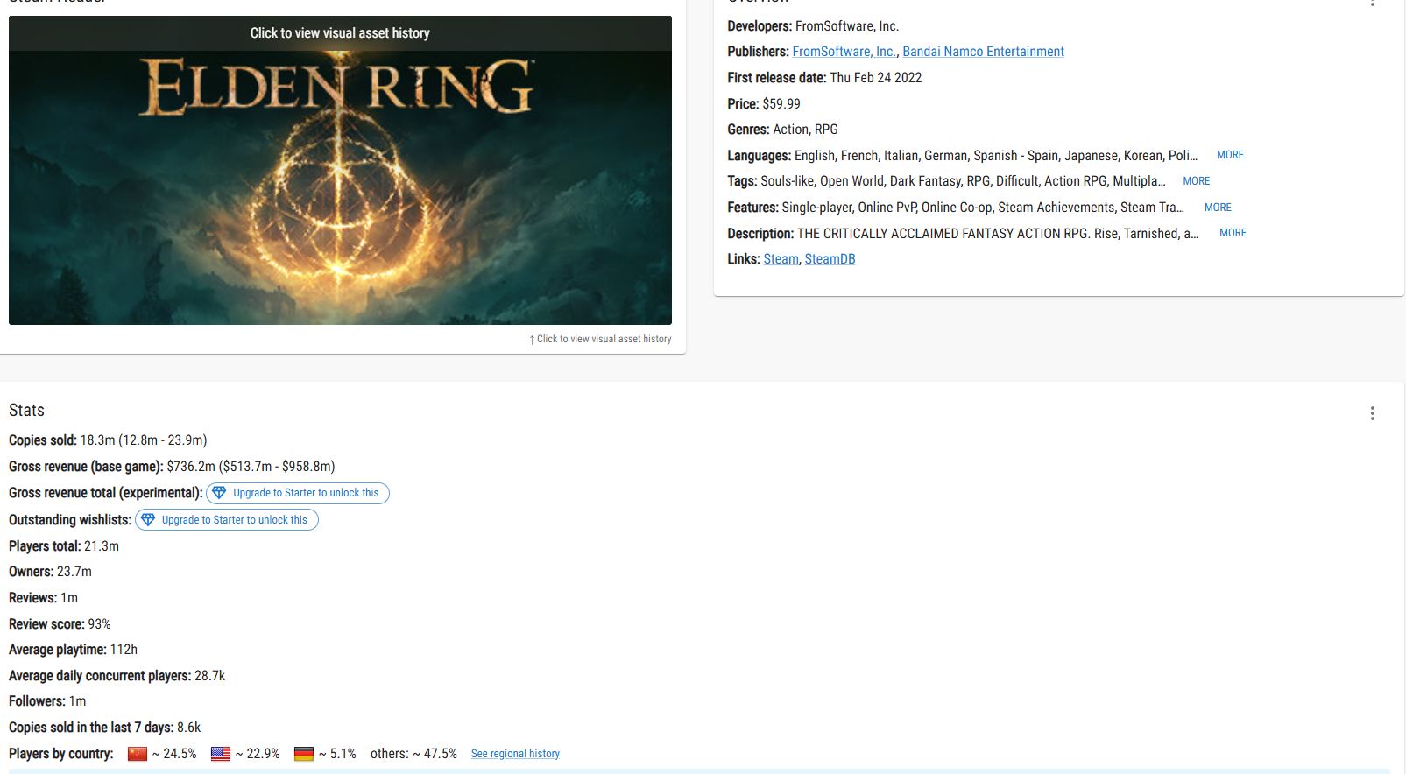Open the FromSoftware, Inc. publisher link
The width and height of the screenshot is (1406, 774).
click(x=844, y=52)
